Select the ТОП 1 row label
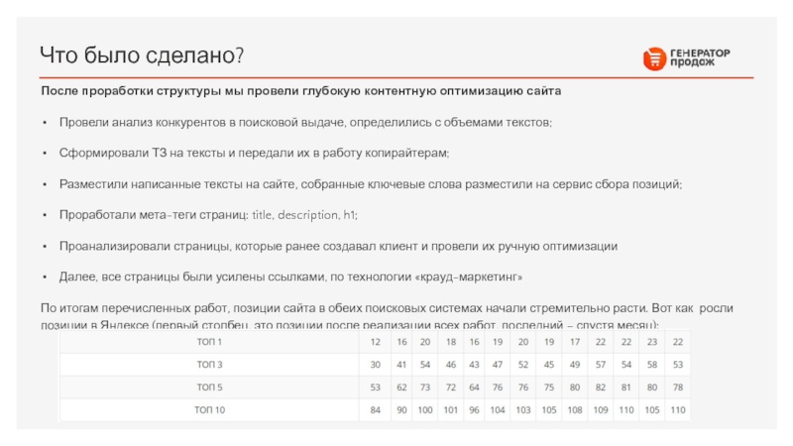 pos(209,342)
